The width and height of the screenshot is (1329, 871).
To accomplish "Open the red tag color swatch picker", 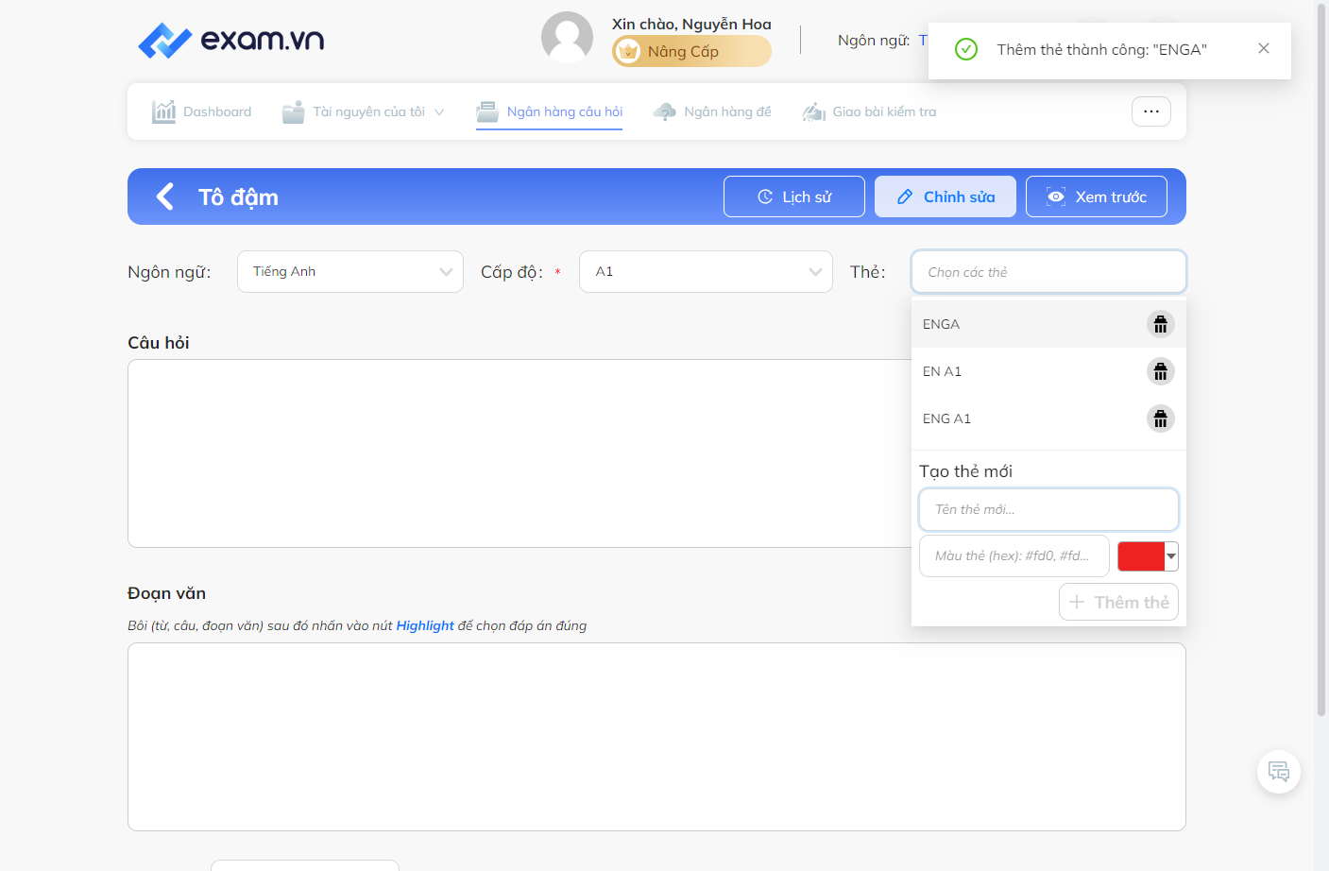I will (1148, 556).
